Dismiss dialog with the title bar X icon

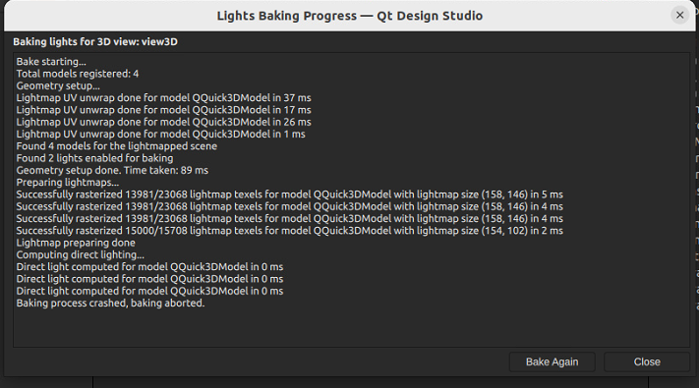coord(680,15)
